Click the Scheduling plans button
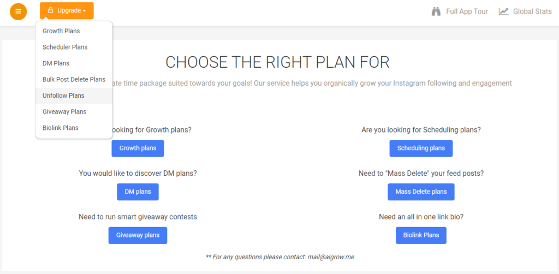Image resolution: width=559 pixels, height=274 pixels. (x=421, y=148)
